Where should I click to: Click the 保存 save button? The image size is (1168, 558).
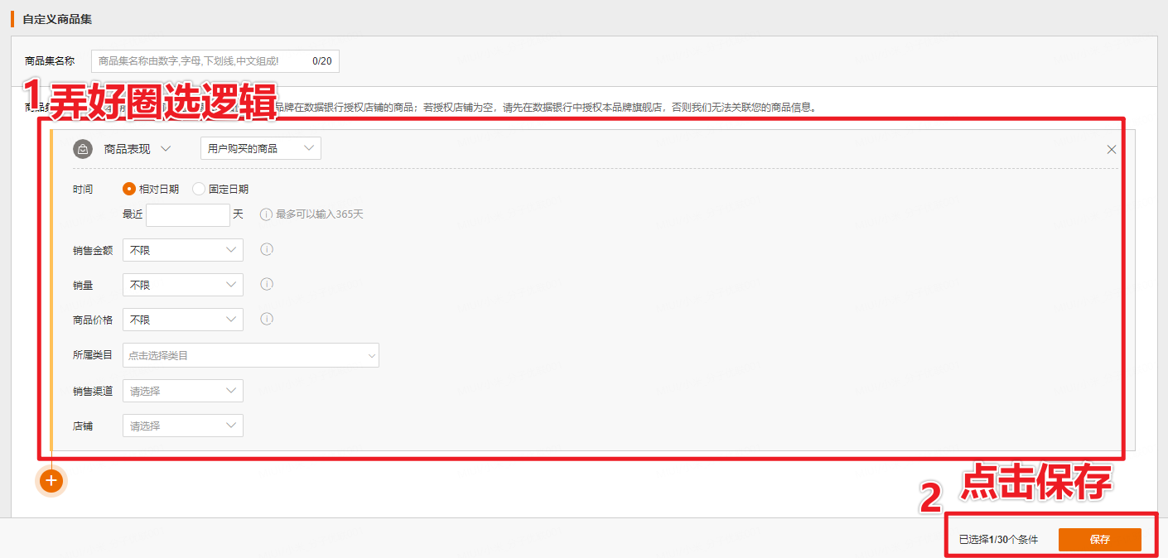[x=1100, y=540]
